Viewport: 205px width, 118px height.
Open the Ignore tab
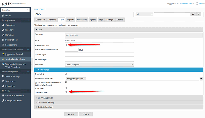coord(93,20)
